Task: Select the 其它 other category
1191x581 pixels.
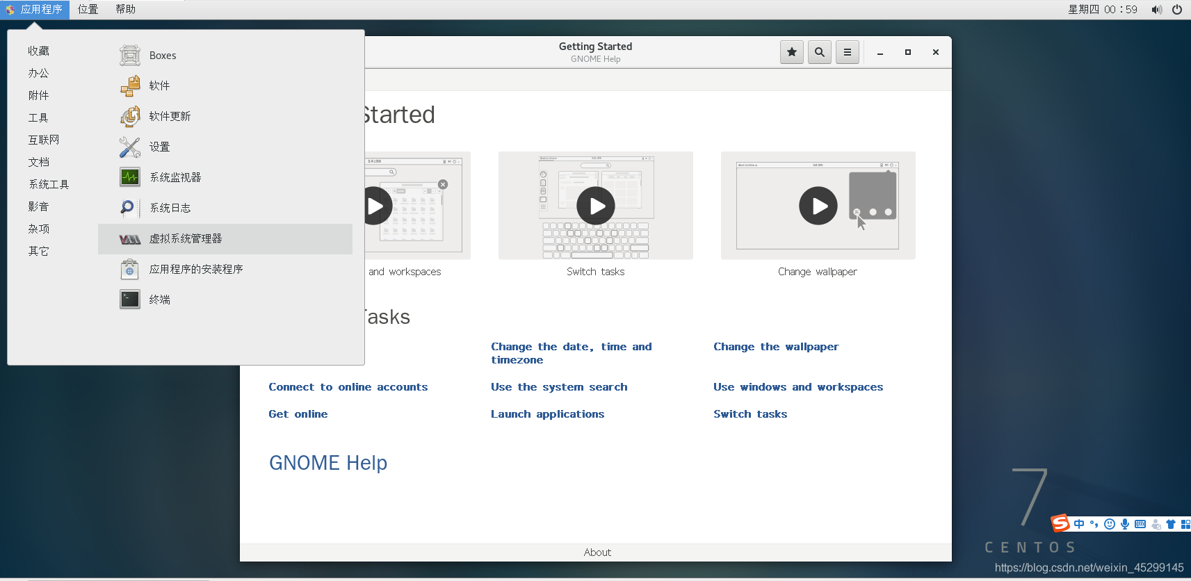Action: pyautogui.click(x=39, y=251)
